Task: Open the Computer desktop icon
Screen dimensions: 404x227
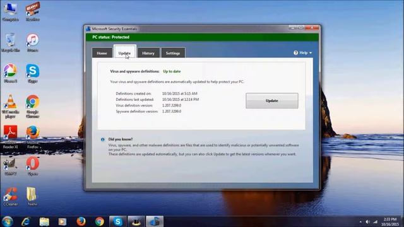Action: pyautogui.click(x=10, y=11)
